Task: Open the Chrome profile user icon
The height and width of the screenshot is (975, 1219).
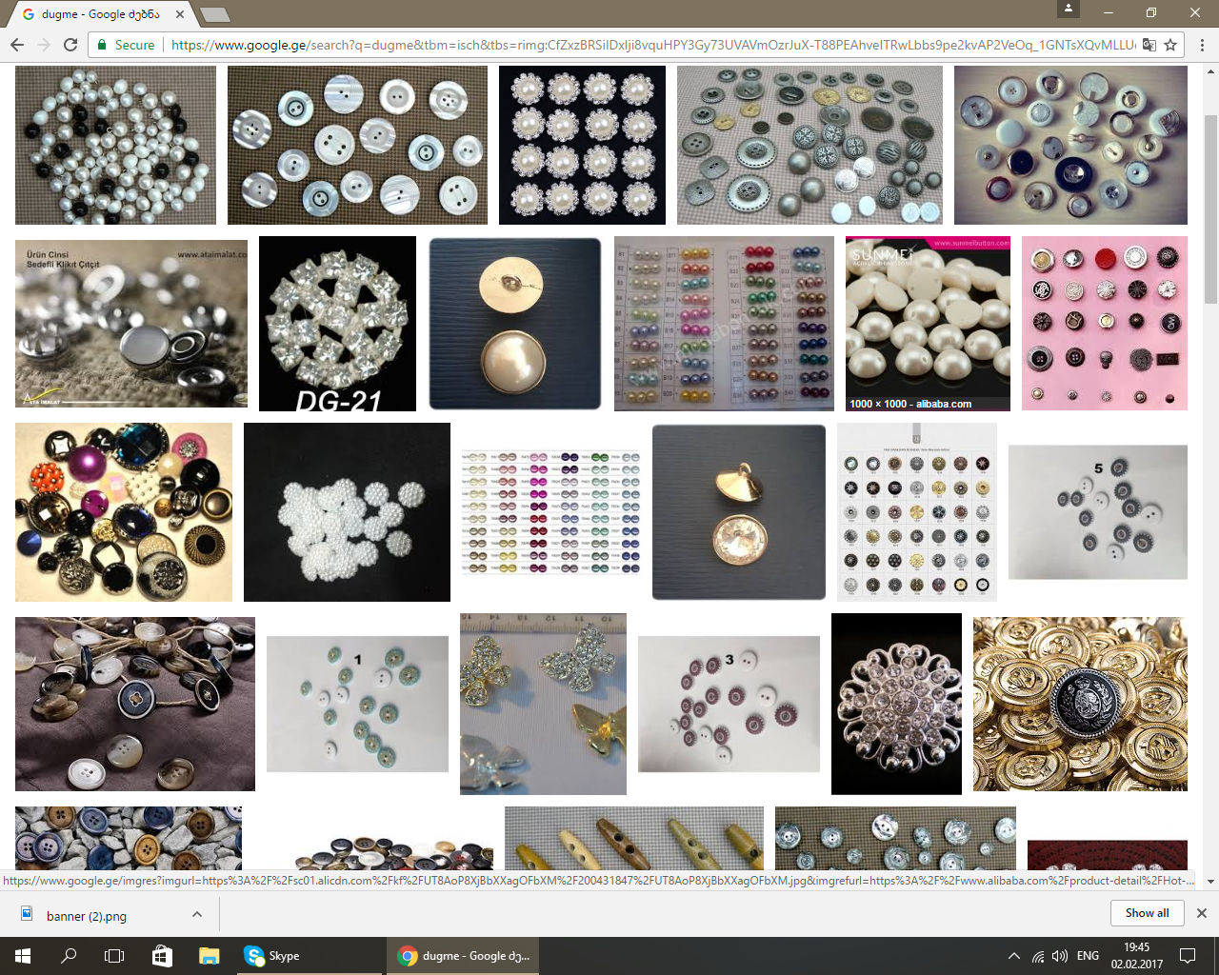Action: pos(1069,9)
